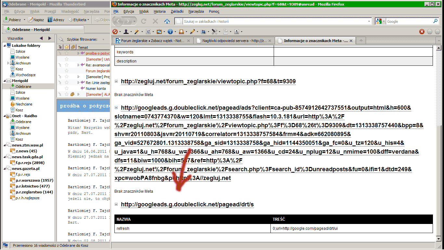Open Adresy address book in Thunderbird
Screen dimensions: 444x250
pyautogui.click(x=56, y=20)
